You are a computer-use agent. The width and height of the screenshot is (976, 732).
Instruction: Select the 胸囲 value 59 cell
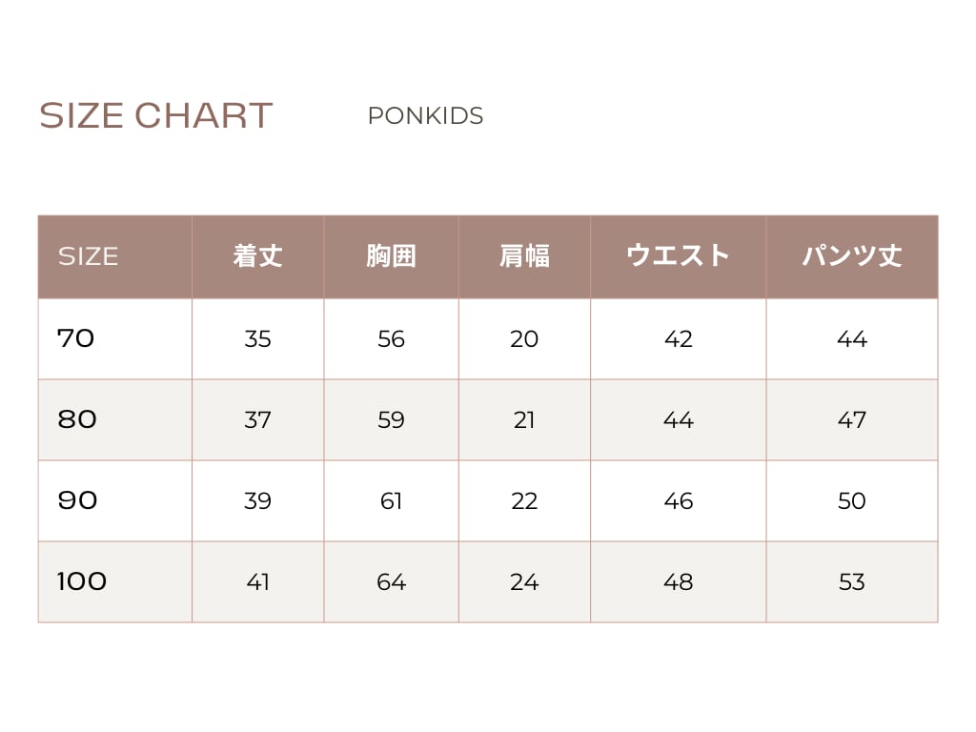click(391, 420)
